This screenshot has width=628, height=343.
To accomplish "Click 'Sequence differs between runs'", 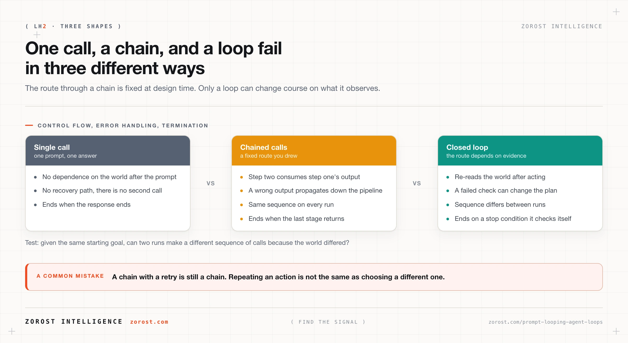I will pyautogui.click(x=500, y=205).
